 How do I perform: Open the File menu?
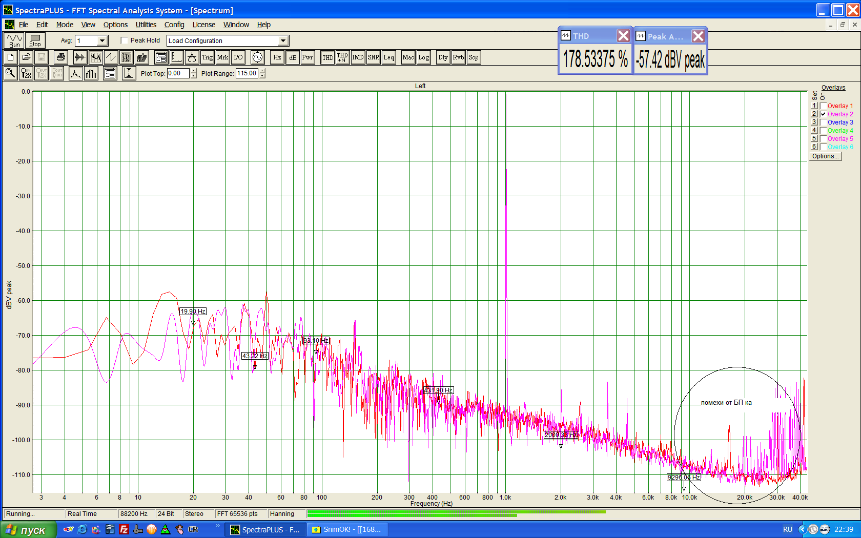point(24,25)
